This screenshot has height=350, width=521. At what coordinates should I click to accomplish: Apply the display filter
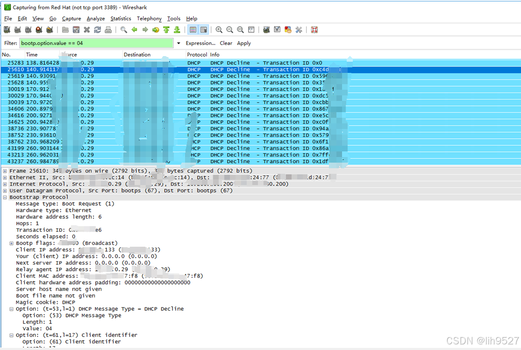point(244,43)
